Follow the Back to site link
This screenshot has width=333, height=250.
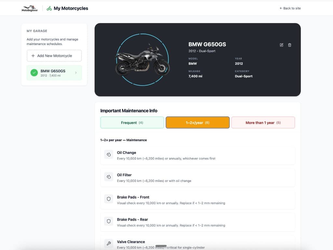[290, 8]
